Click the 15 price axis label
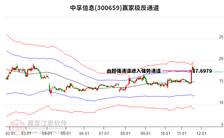This screenshot has width=224, height=138. point(221,81)
